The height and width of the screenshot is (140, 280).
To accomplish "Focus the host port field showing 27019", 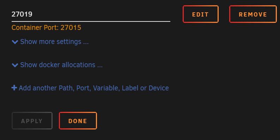I will [x=91, y=14].
